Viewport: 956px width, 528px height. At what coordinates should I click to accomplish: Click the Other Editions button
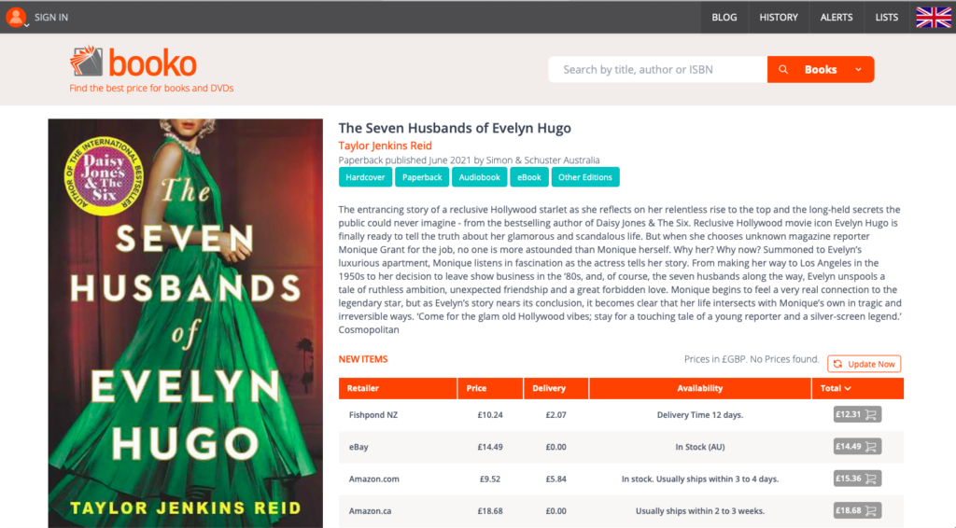click(x=584, y=177)
